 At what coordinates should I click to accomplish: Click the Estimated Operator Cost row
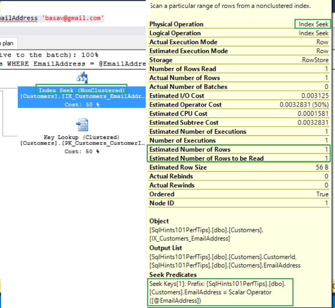tap(239, 105)
